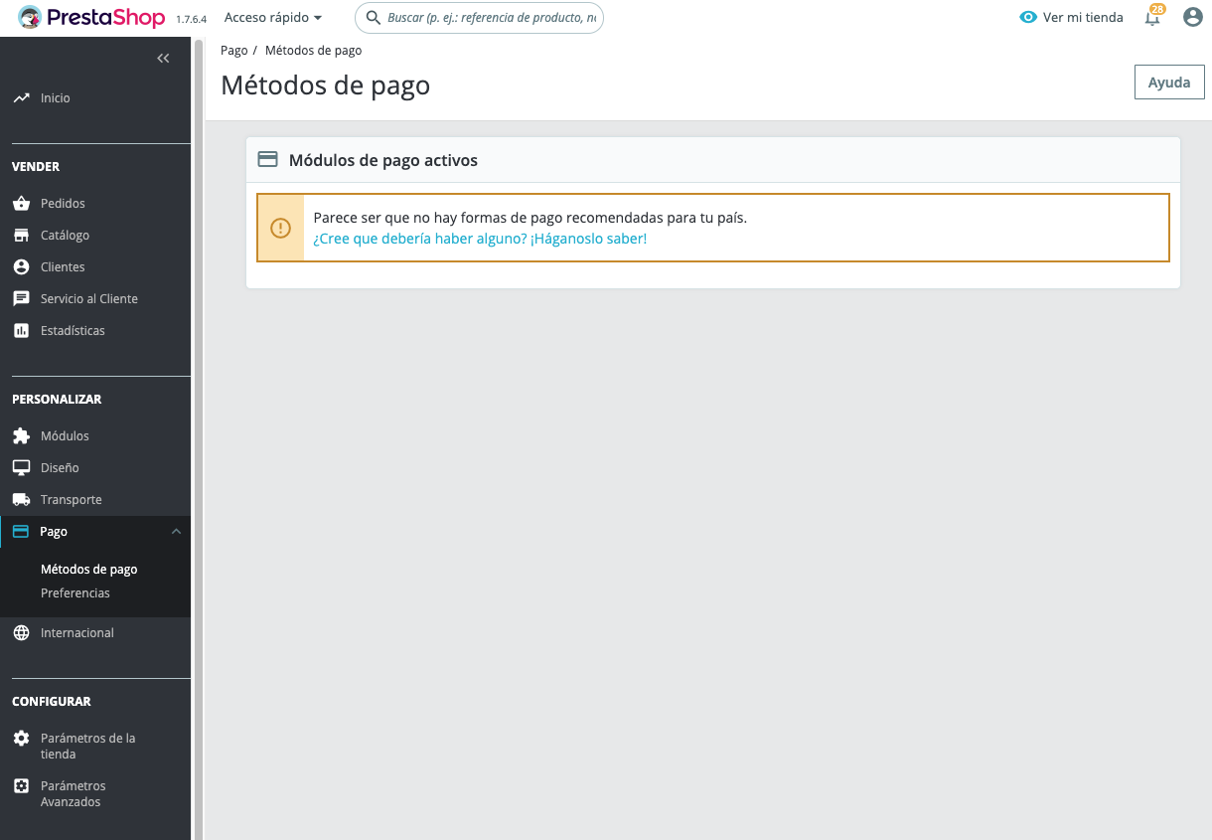
Task: Open the Pedidos menu item
Action: (63, 204)
